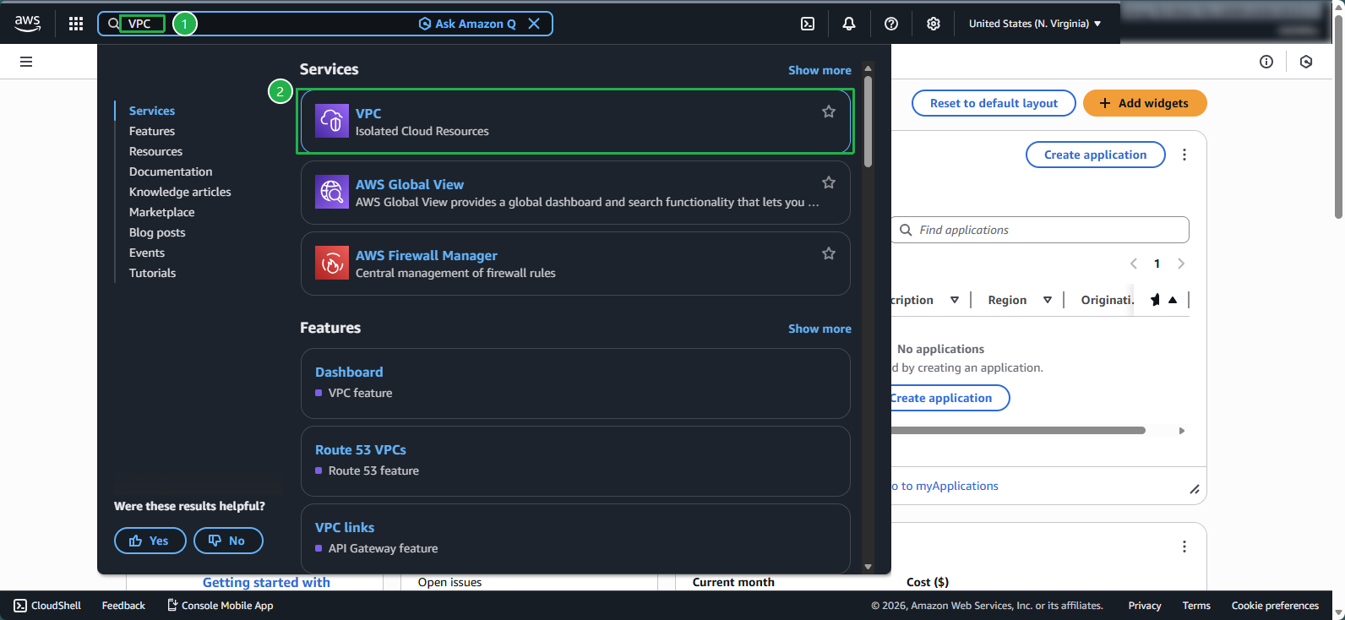Open the settings gear icon

pyautogui.click(x=934, y=24)
